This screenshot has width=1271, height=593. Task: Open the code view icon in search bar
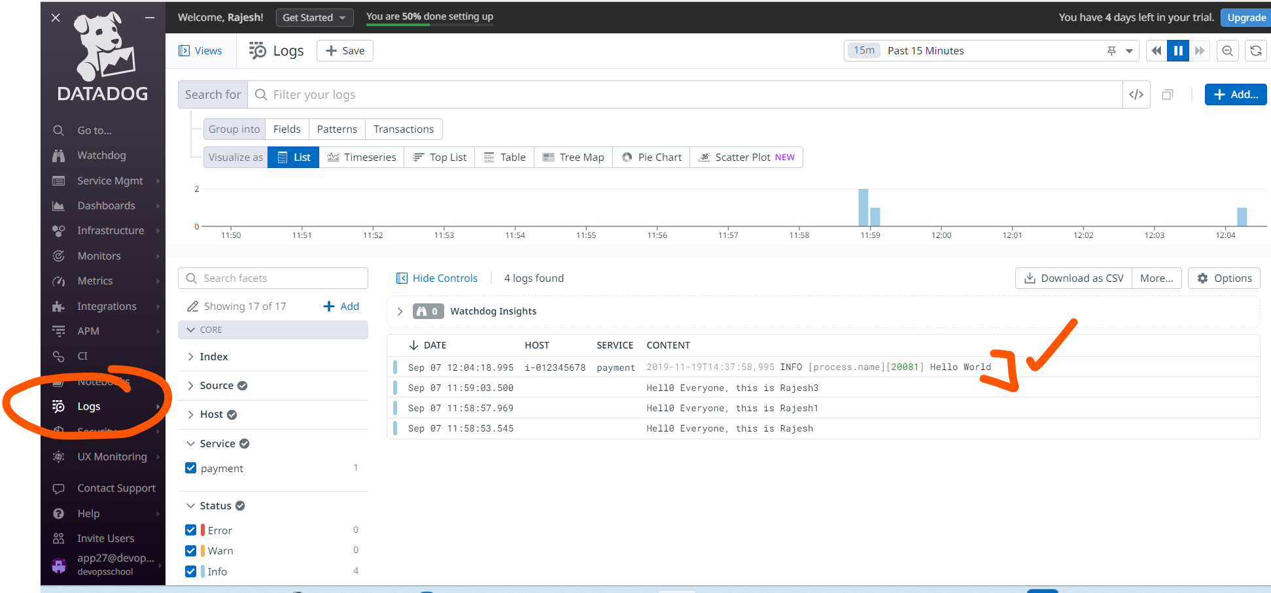(1136, 95)
